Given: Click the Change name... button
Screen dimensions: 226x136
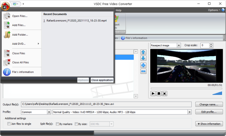Looking at the screenshot, I should click(209, 104).
